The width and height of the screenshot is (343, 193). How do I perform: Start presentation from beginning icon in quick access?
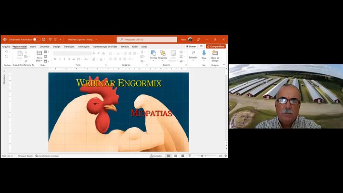click(50, 40)
